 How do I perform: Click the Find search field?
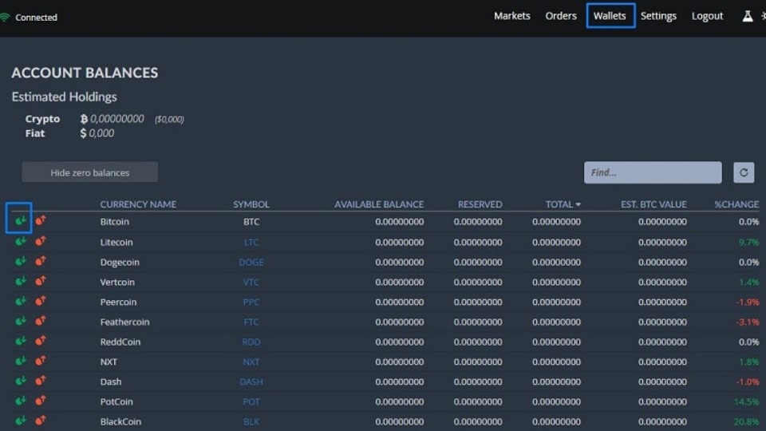(x=653, y=172)
